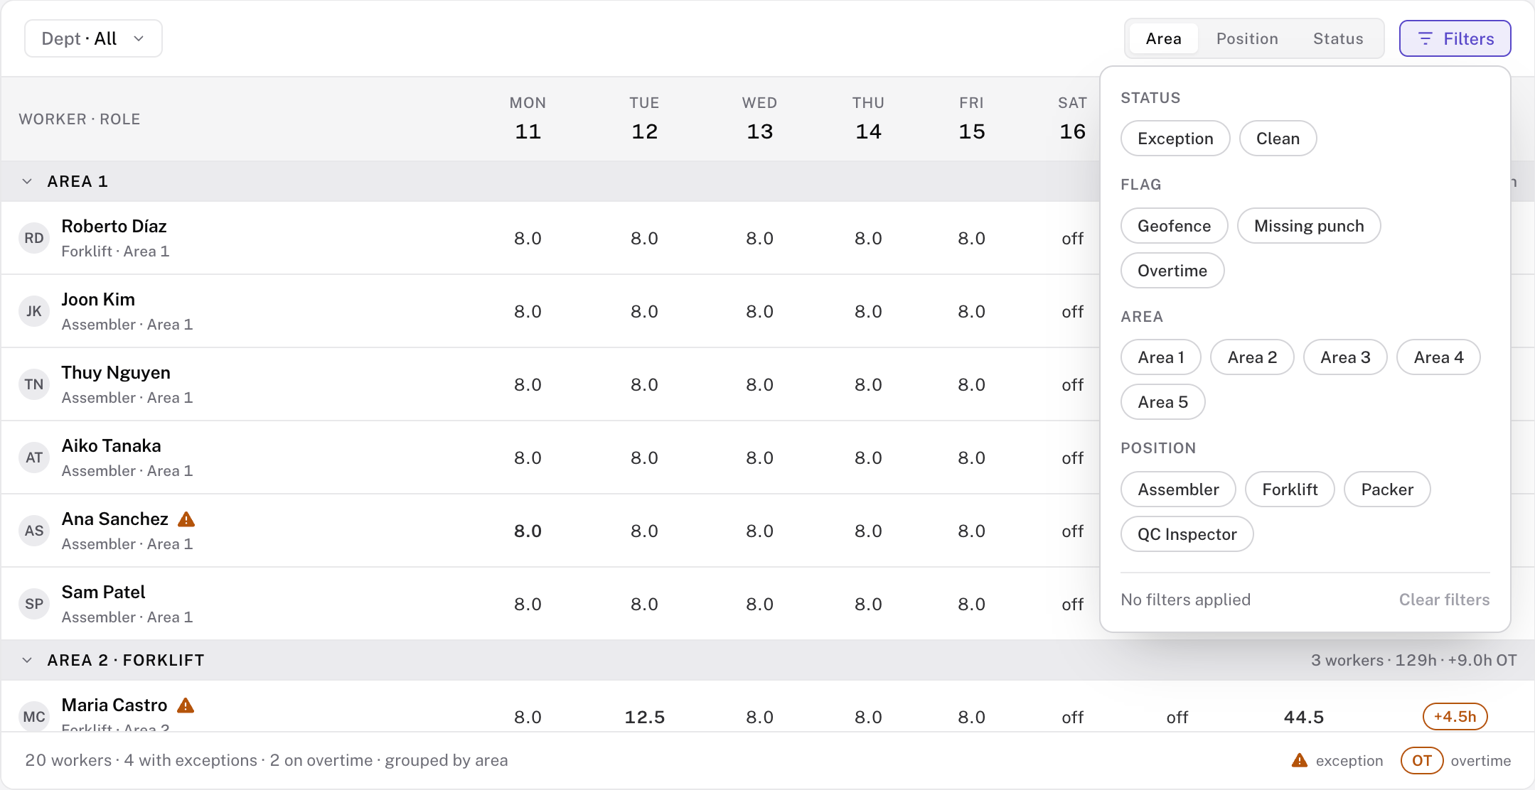1535x790 pixels.
Task: Toggle the Exception status filter chip
Action: [x=1175, y=139]
